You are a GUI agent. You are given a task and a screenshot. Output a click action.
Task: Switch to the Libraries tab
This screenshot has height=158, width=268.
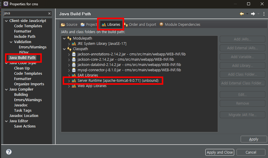click(111, 25)
